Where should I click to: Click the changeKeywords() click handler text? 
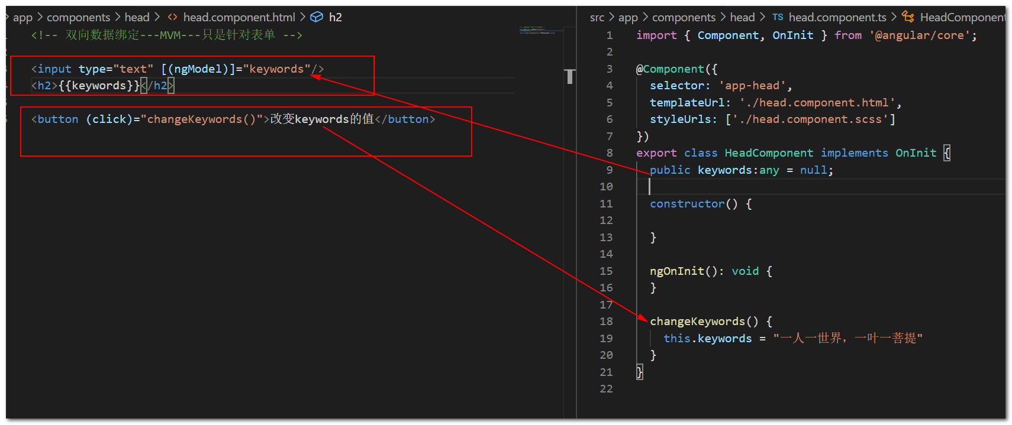(201, 119)
